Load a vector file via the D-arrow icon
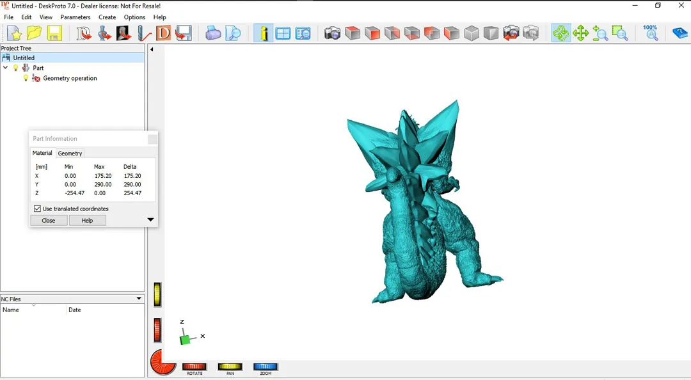This screenshot has width=691, height=380. tap(84, 33)
